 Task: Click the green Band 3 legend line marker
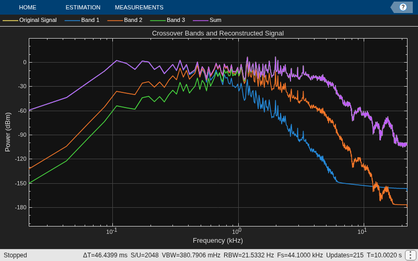[x=158, y=20]
